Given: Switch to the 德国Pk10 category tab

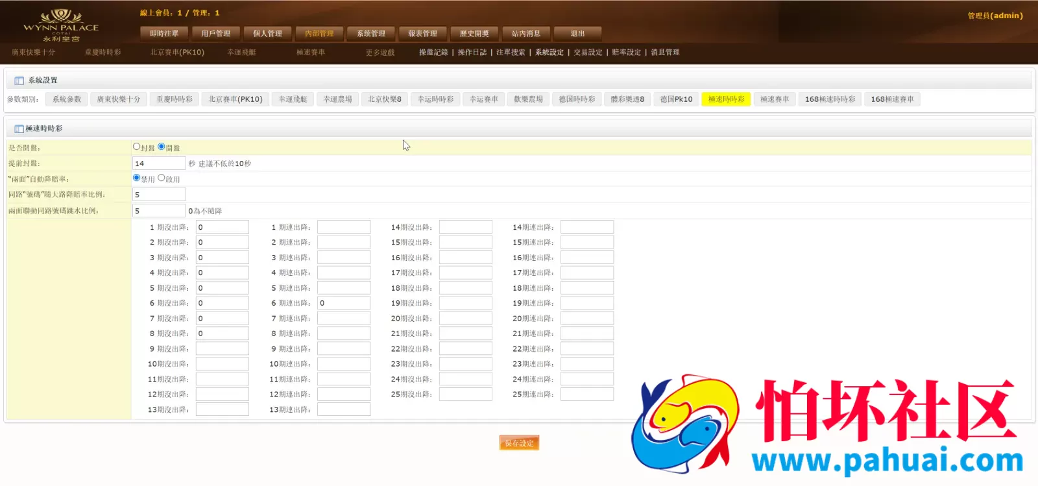Looking at the screenshot, I should click(x=677, y=99).
